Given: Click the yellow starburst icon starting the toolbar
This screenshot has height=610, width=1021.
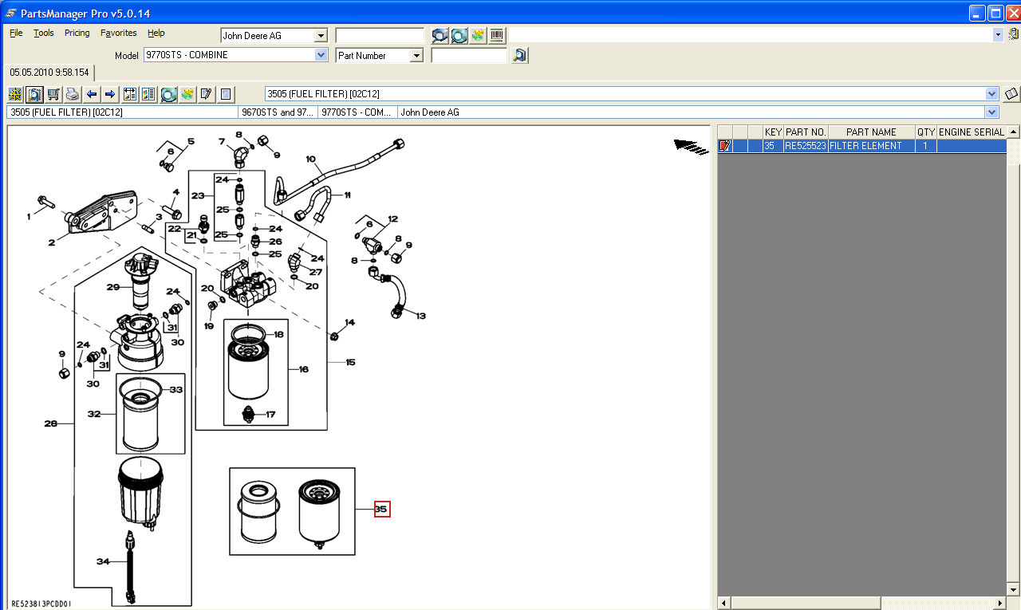Looking at the screenshot, I should coord(15,94).
